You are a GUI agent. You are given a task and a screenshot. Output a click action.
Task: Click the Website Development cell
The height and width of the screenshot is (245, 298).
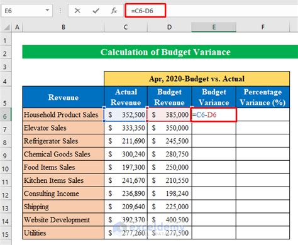[x=63, y=220]
